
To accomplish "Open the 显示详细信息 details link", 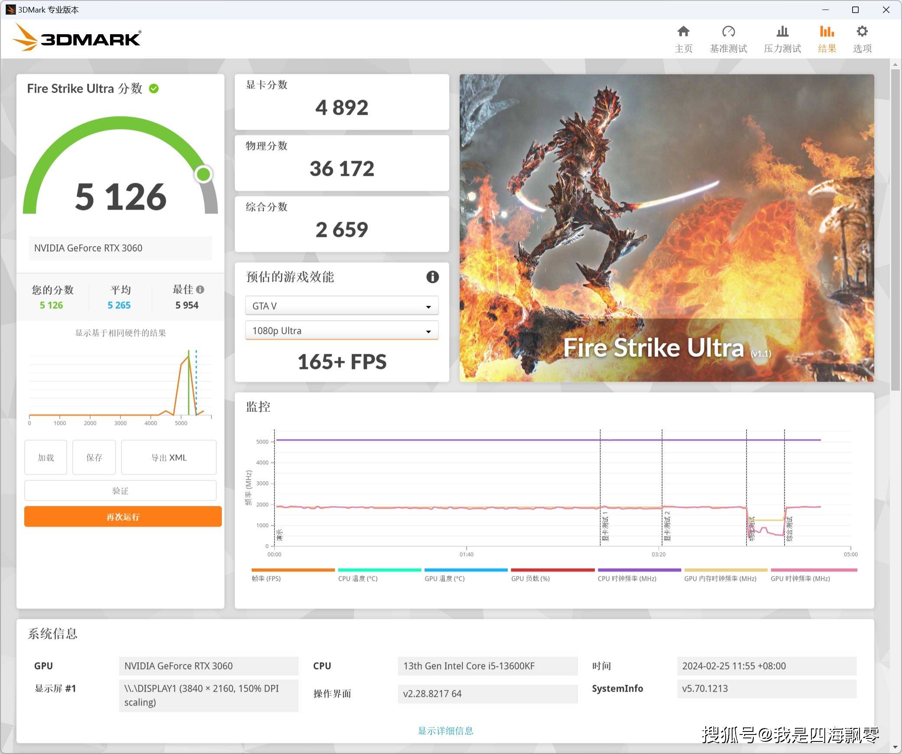I will [x=446, y=731].
